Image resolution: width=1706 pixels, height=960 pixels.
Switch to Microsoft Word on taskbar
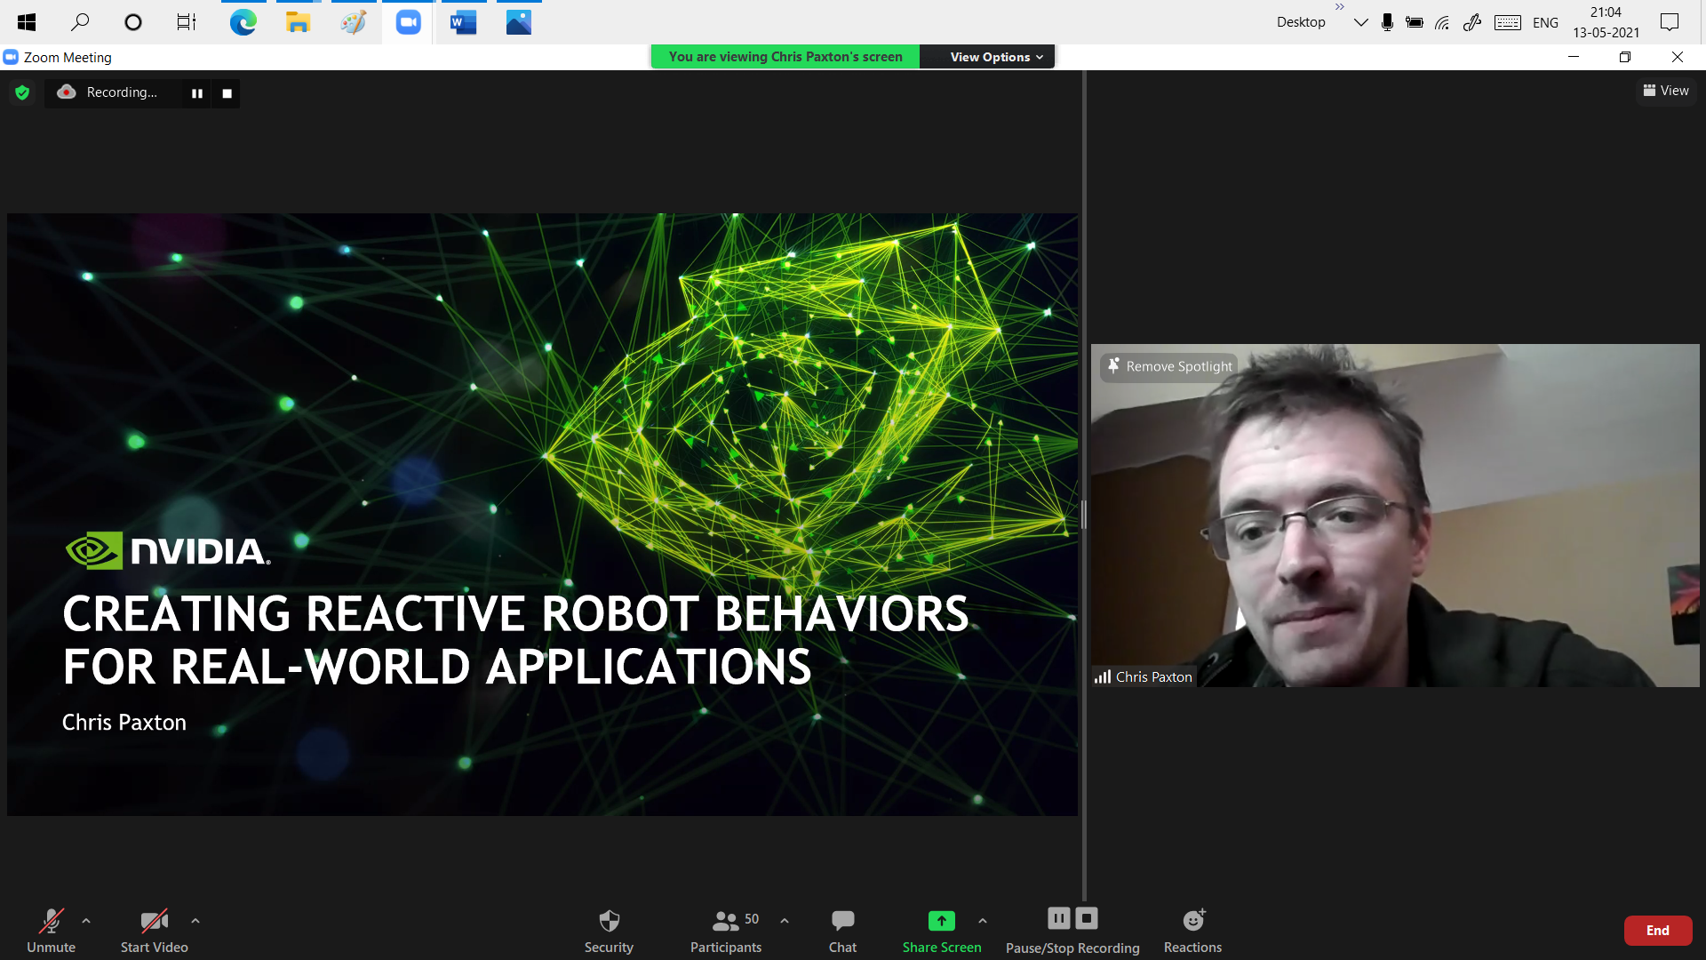pyautogui.click(x=463, y=22)
